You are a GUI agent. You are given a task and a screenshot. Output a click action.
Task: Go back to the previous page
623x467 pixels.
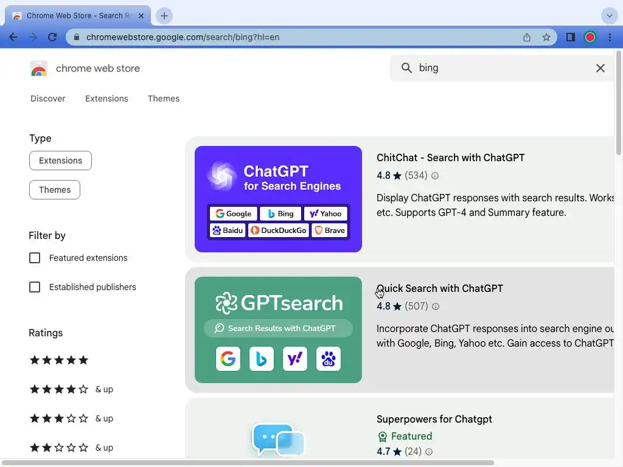click(13, 37)
